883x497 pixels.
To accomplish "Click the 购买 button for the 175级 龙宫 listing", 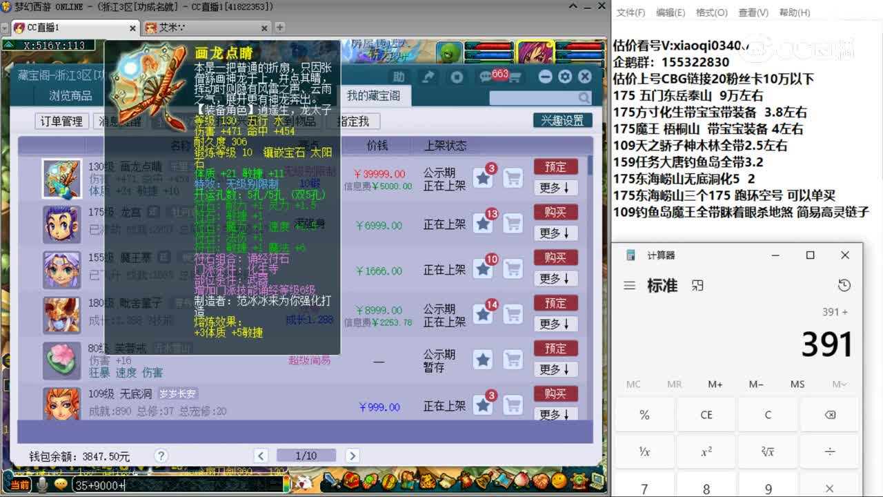I will [556, 212].
